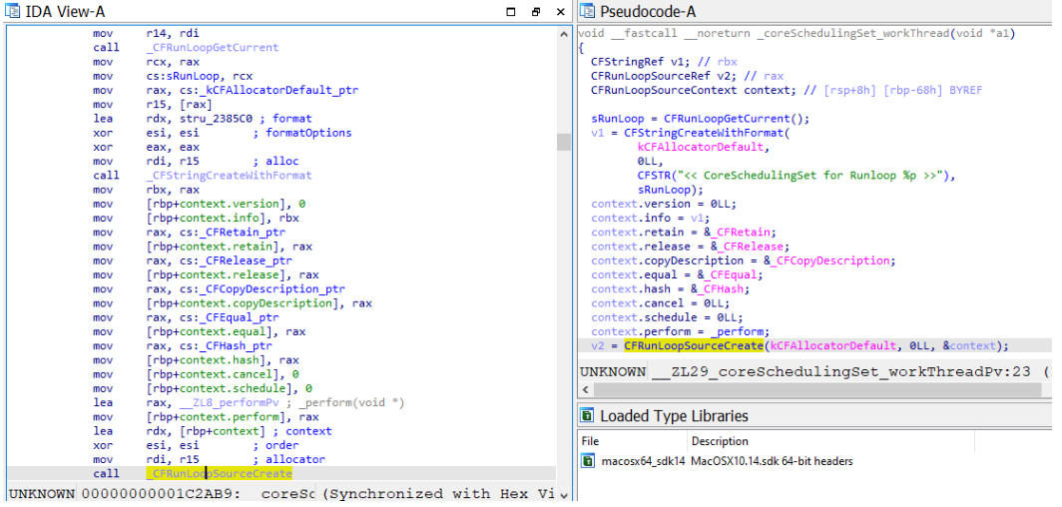Click _CFEqual_ptr in disassembly
Viewport: 1062px width, 507px height.
tap(240, 317)
